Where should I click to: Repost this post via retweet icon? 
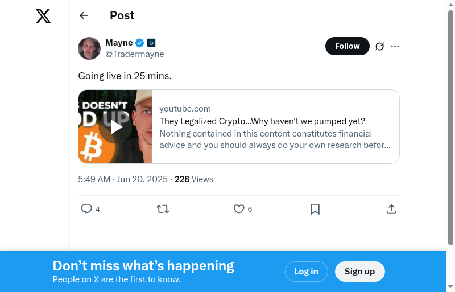pos(163,209)
